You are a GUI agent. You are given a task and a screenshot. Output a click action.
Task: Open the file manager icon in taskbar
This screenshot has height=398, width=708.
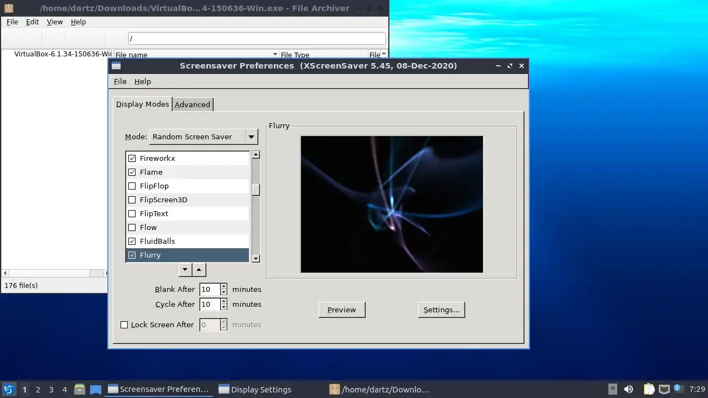pos(80,389)
